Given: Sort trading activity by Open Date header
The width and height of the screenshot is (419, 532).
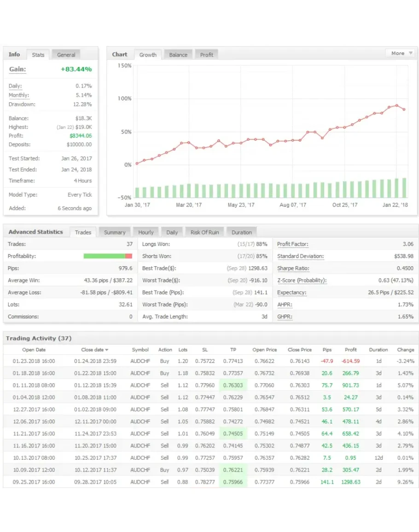Looking at the screenshot, I should point(34,350).
